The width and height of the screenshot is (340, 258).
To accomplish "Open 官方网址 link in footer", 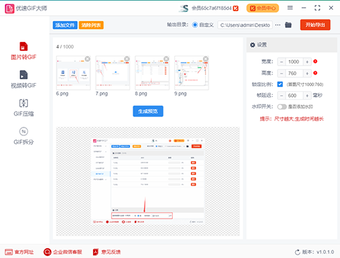I will 19,252.
